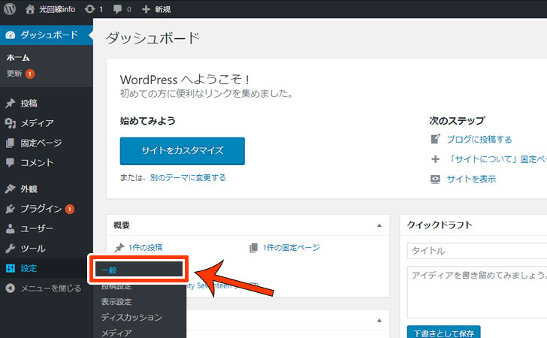547x338 pixels.
Task: Focus the タイトル quick draft field
Action: click(x=477, y=251)
